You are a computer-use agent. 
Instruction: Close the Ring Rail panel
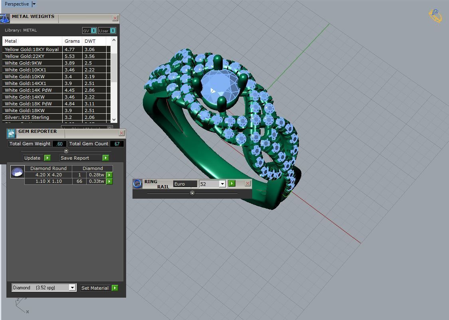coord(248,183)
